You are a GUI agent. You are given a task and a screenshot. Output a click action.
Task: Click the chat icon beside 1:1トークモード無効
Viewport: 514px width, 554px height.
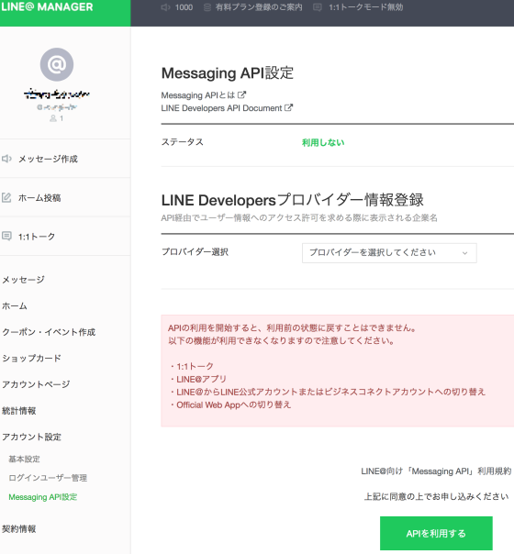(318, 7)
